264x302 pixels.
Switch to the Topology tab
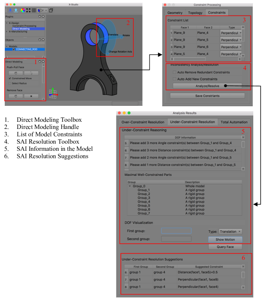[x=195, y=13]
